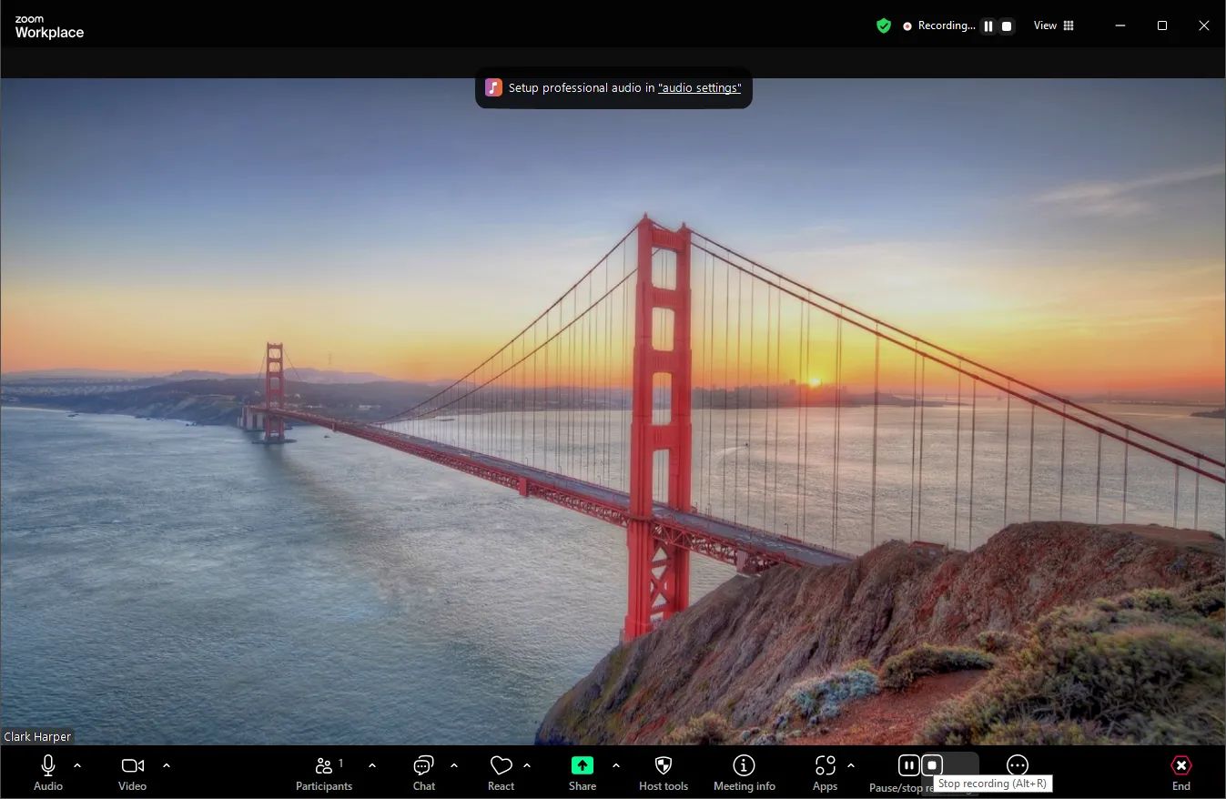Toggle the Video camera button
The image size is (1226, 799).
133,773
